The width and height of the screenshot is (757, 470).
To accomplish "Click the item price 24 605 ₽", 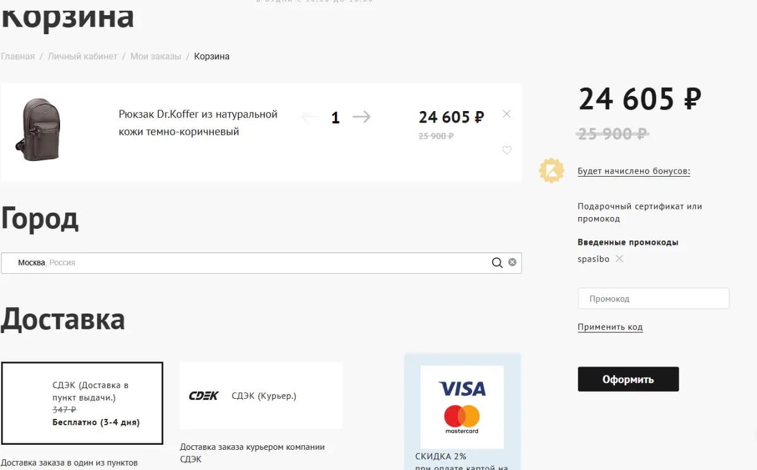I will pos(452,117).
